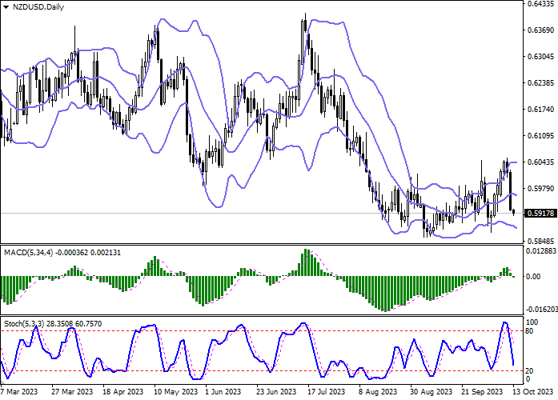This screenshot has width=558, height=400.
Task: Click the 7 Mar 2023 date label
Action: pos(19,392)
